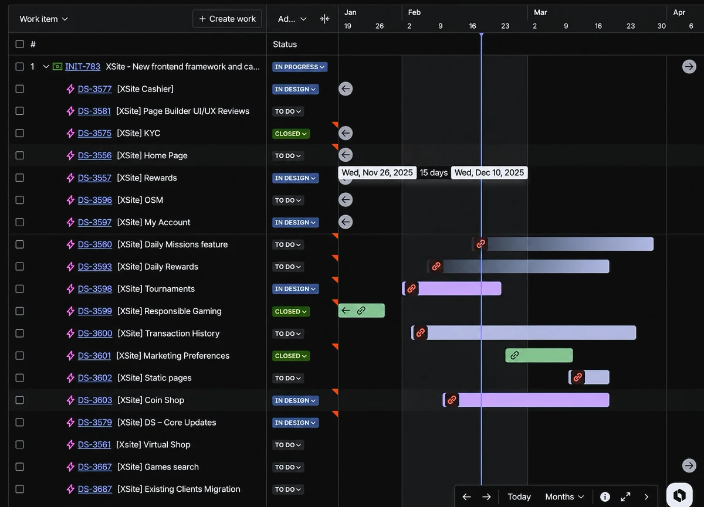Click the # column header
704x507 pixels.
(x=33, y=44)
